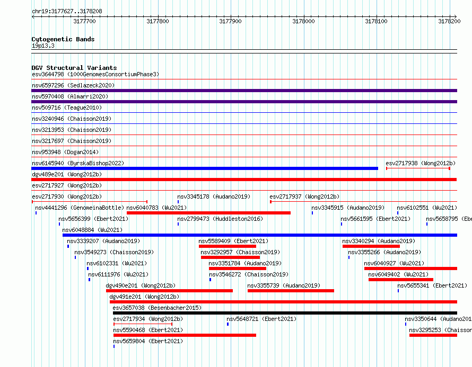472x367 pixels.
Task: Open the dgv489e201 (Wong2012b) variant link
Action: pyautogui.click(x=66, y=174)
